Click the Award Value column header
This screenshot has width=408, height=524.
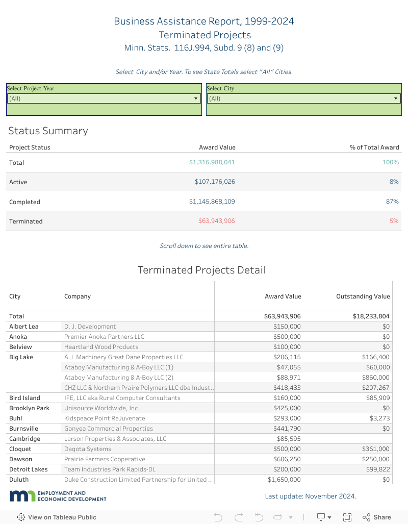point(283,296)
